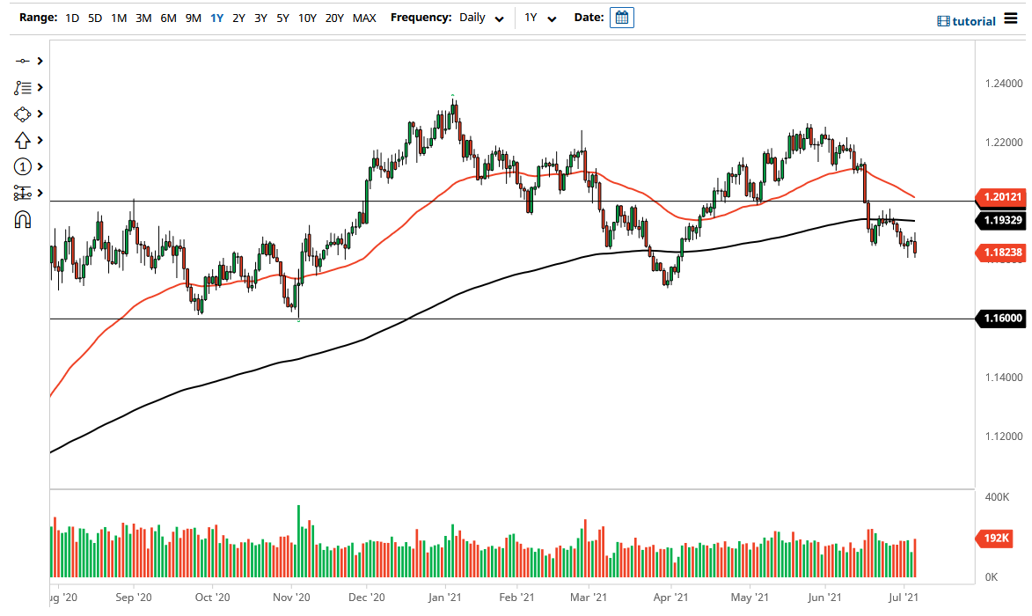This screenshot has width=1032, height=616.
Task: Expand the arrow tool submenu chevron
Action: 39,140
